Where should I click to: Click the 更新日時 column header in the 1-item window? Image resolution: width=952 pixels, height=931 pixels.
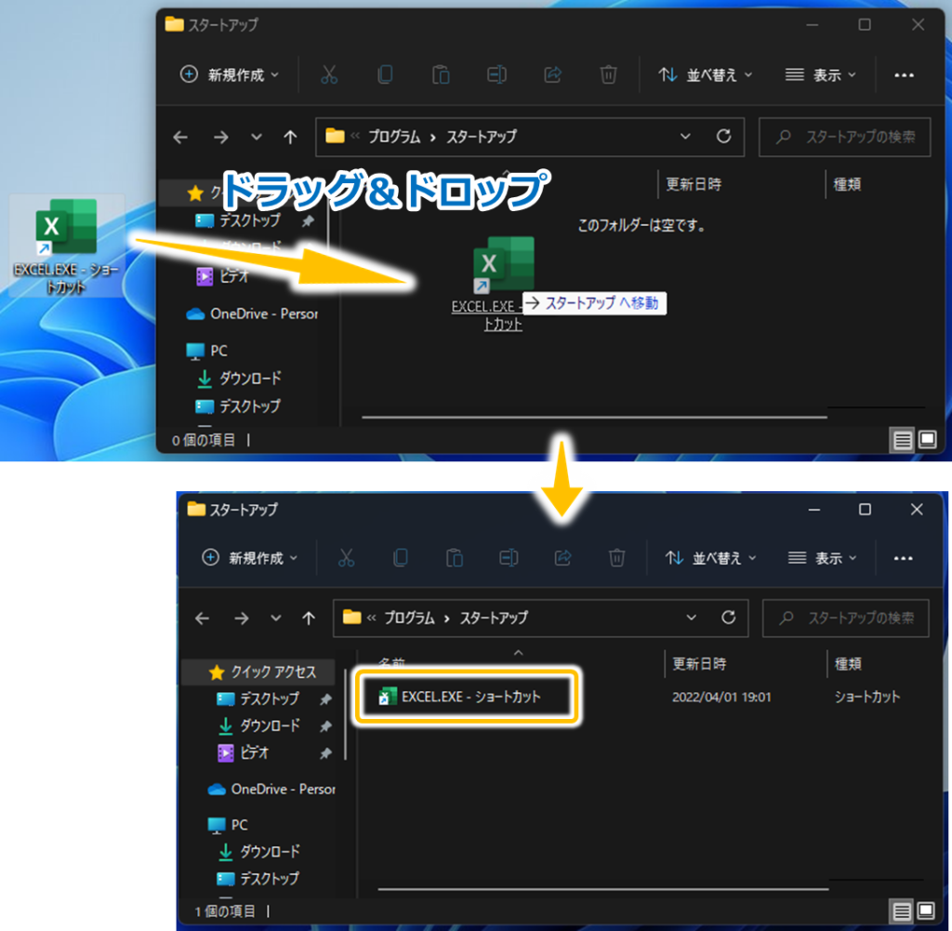coord(699,664)
